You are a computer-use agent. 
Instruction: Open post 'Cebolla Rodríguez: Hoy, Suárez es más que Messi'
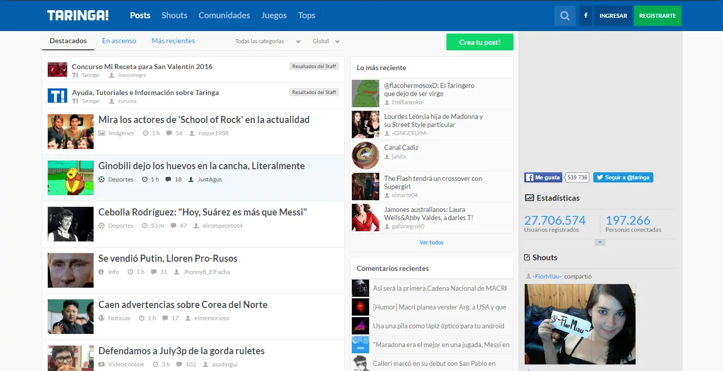[x=203, y=212]
